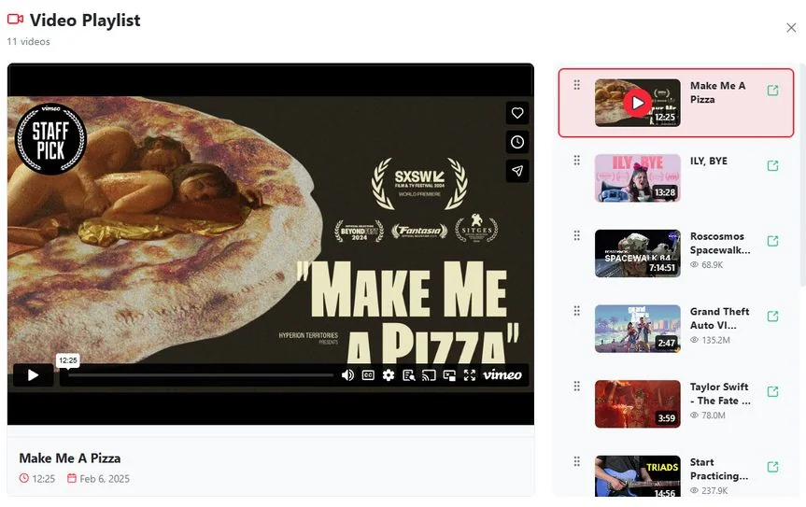Click the Grand Theft Auto VI title
Image resolution: width=806 pixels, height=507 pixels.
click(x=719, y=318)
